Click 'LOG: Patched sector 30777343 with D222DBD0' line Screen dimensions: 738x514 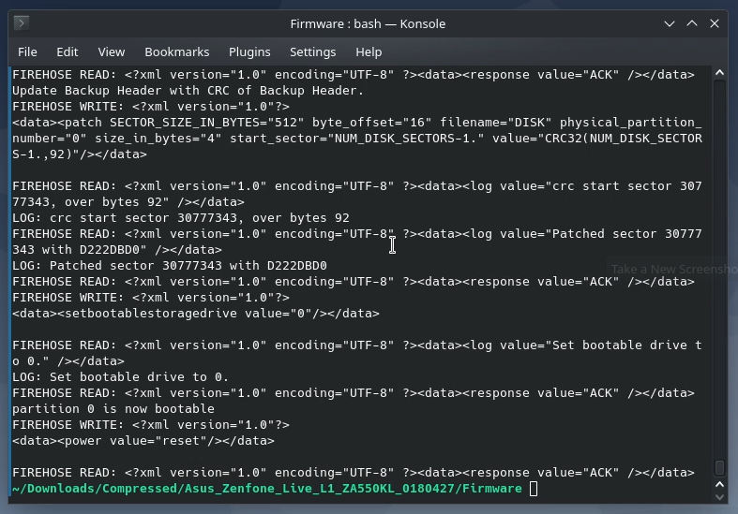pyautogui.click(x=170, y=266)
